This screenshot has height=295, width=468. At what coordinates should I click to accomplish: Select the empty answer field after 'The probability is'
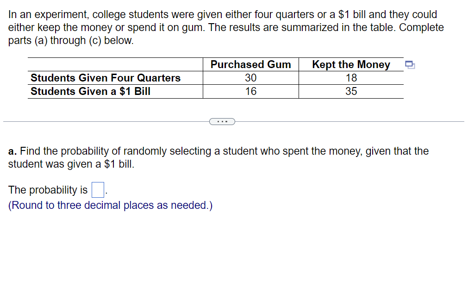click(x=97, y=190)
